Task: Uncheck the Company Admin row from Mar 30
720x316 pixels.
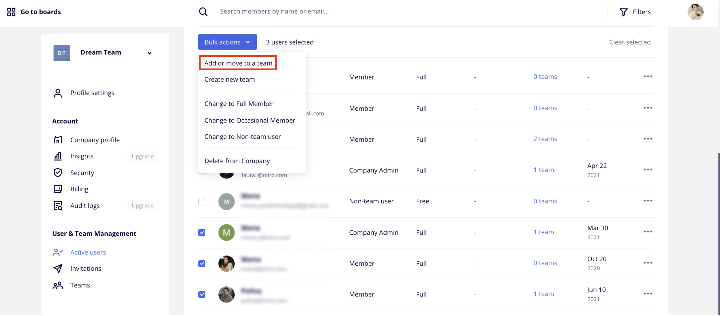Action: 202,233
